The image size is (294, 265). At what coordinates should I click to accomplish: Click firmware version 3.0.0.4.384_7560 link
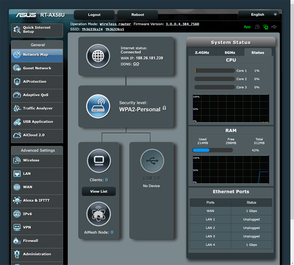pyautogui.click(x=182, y=24)
